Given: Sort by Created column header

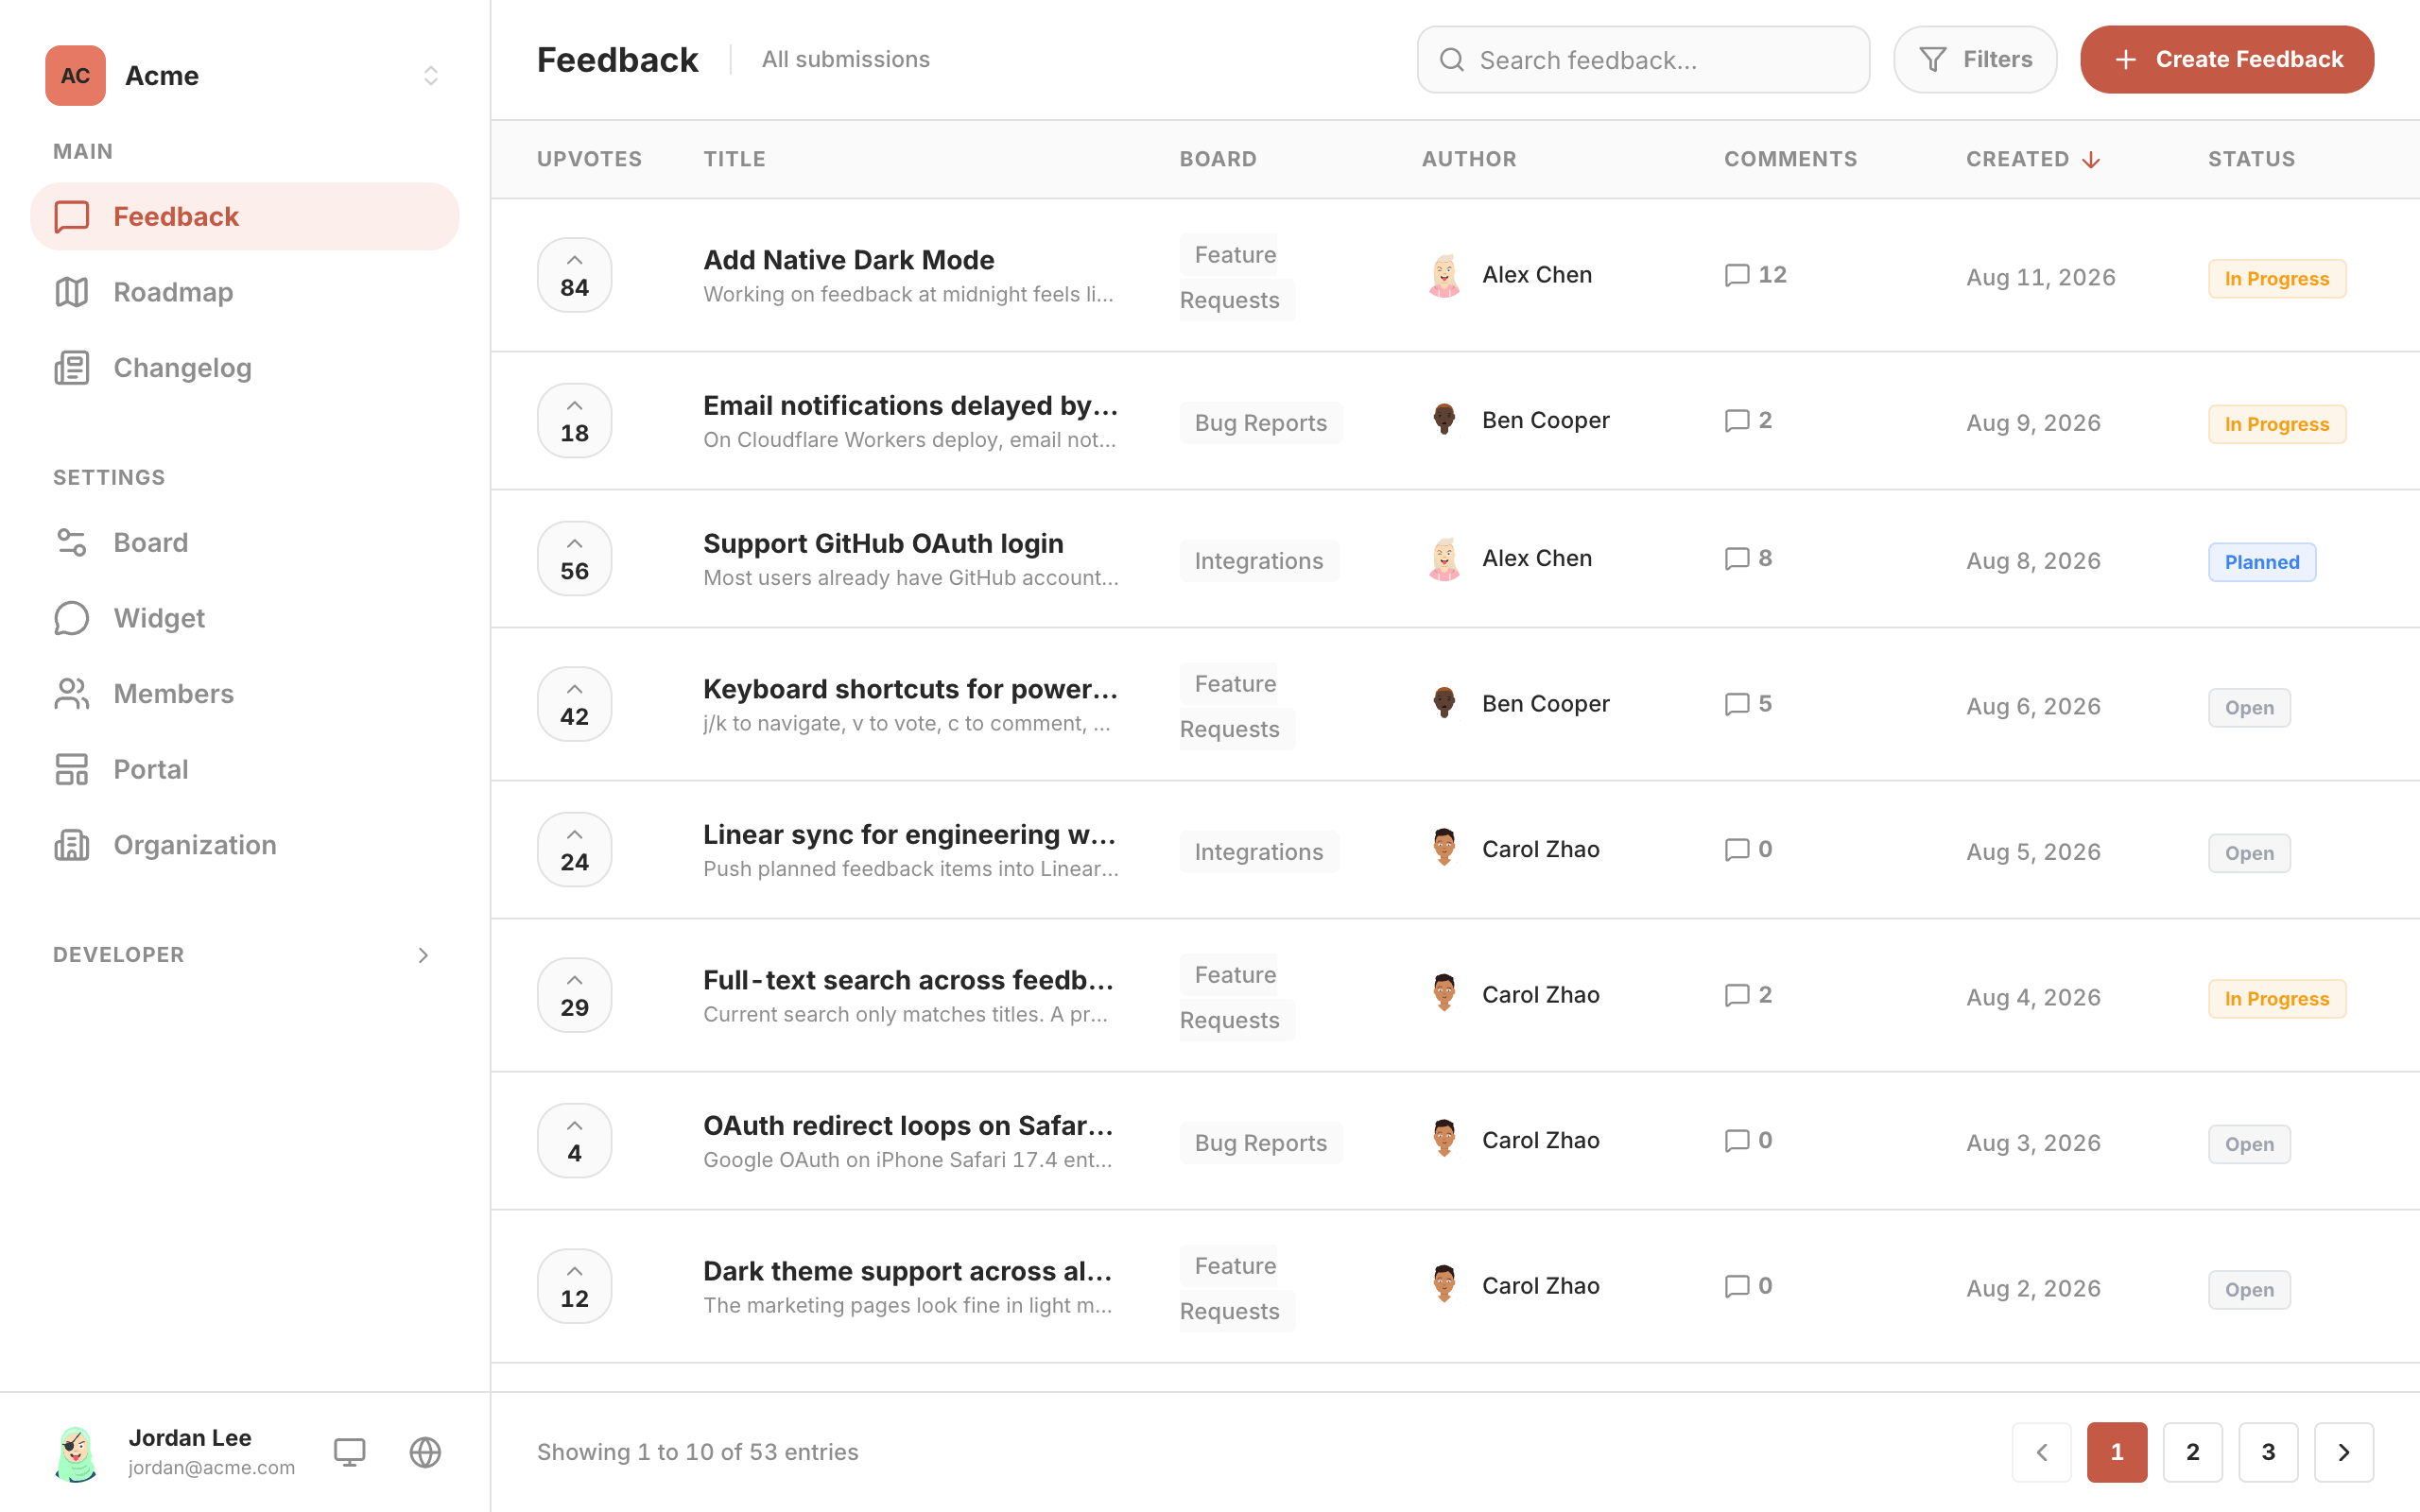Looking at the screenshot, I should 2032,159.
